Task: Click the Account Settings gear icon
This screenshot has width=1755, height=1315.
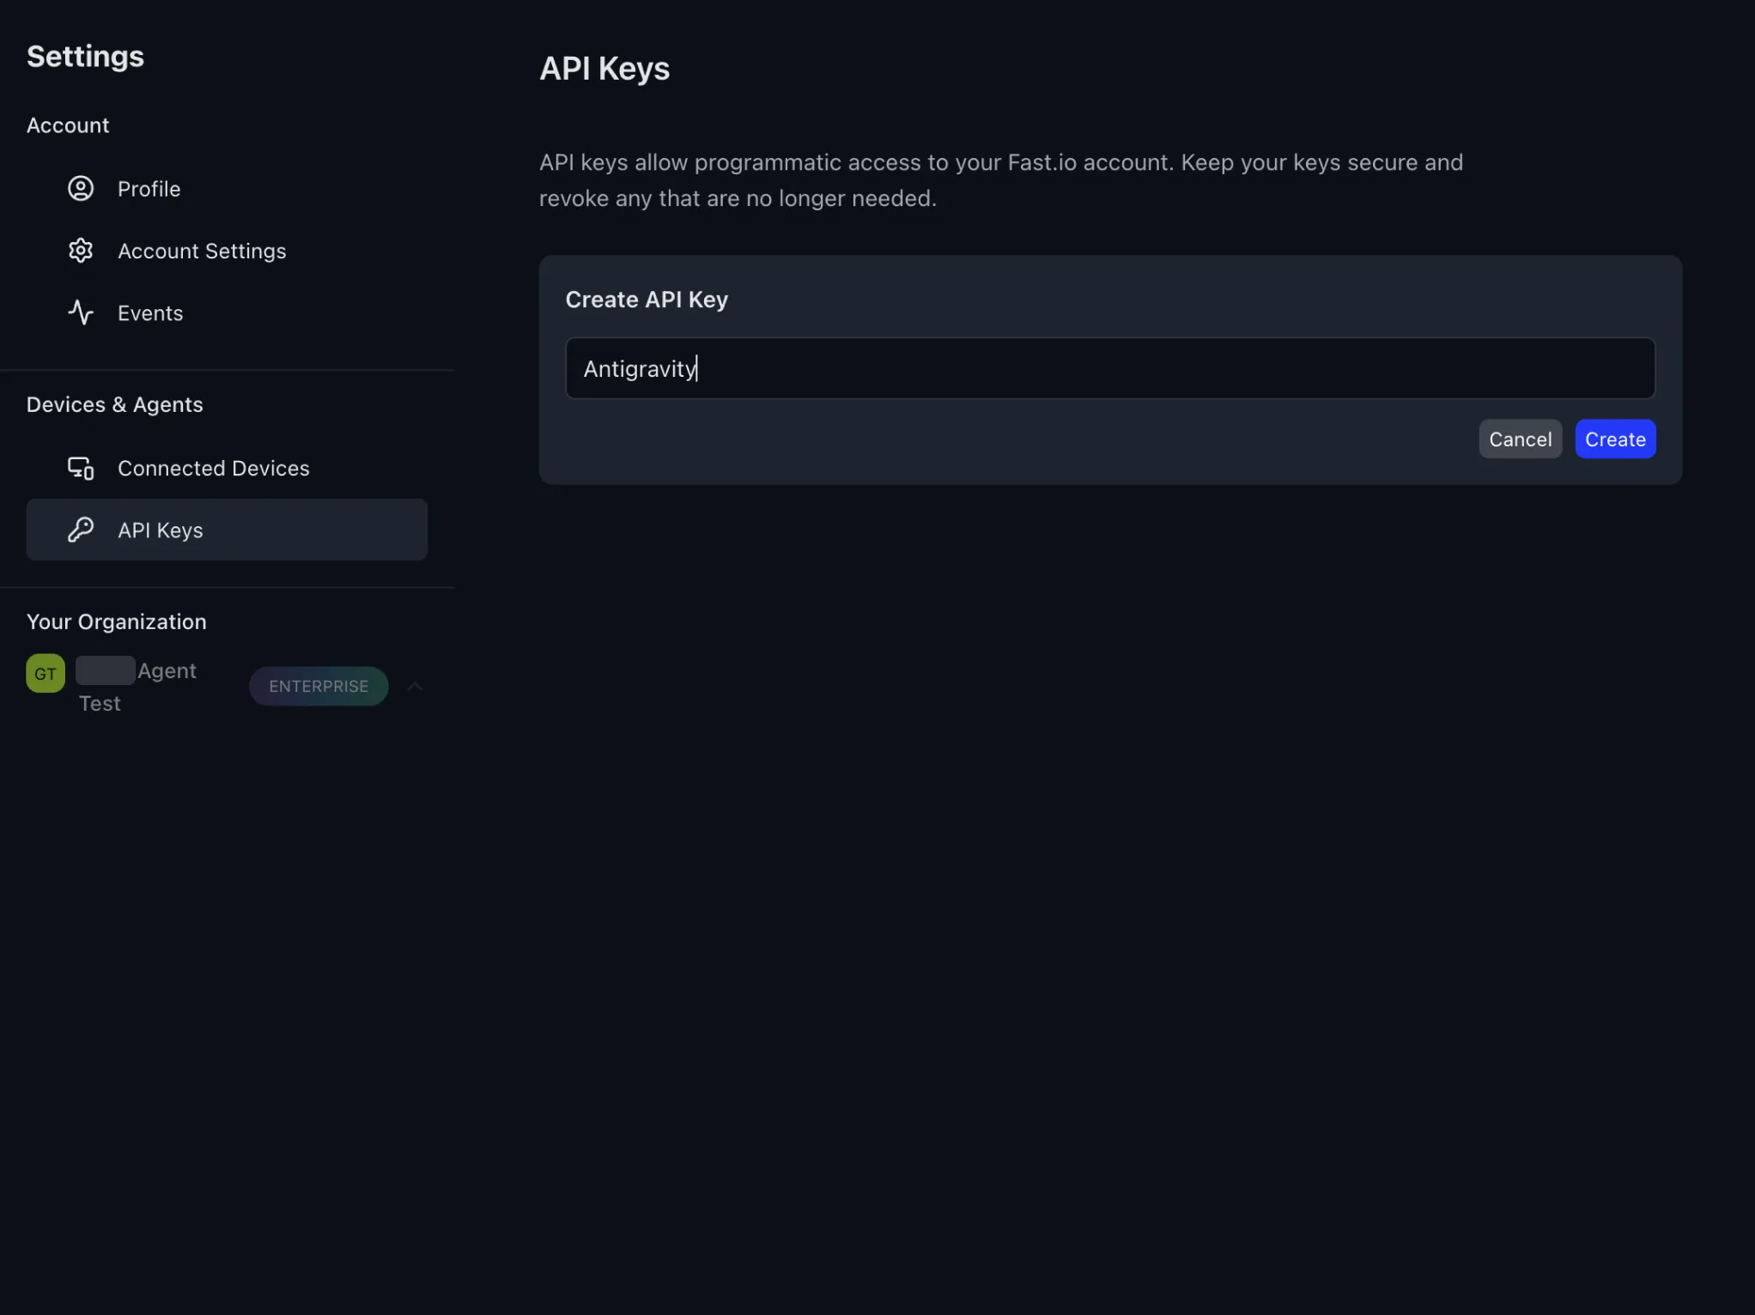Action: 80,250
